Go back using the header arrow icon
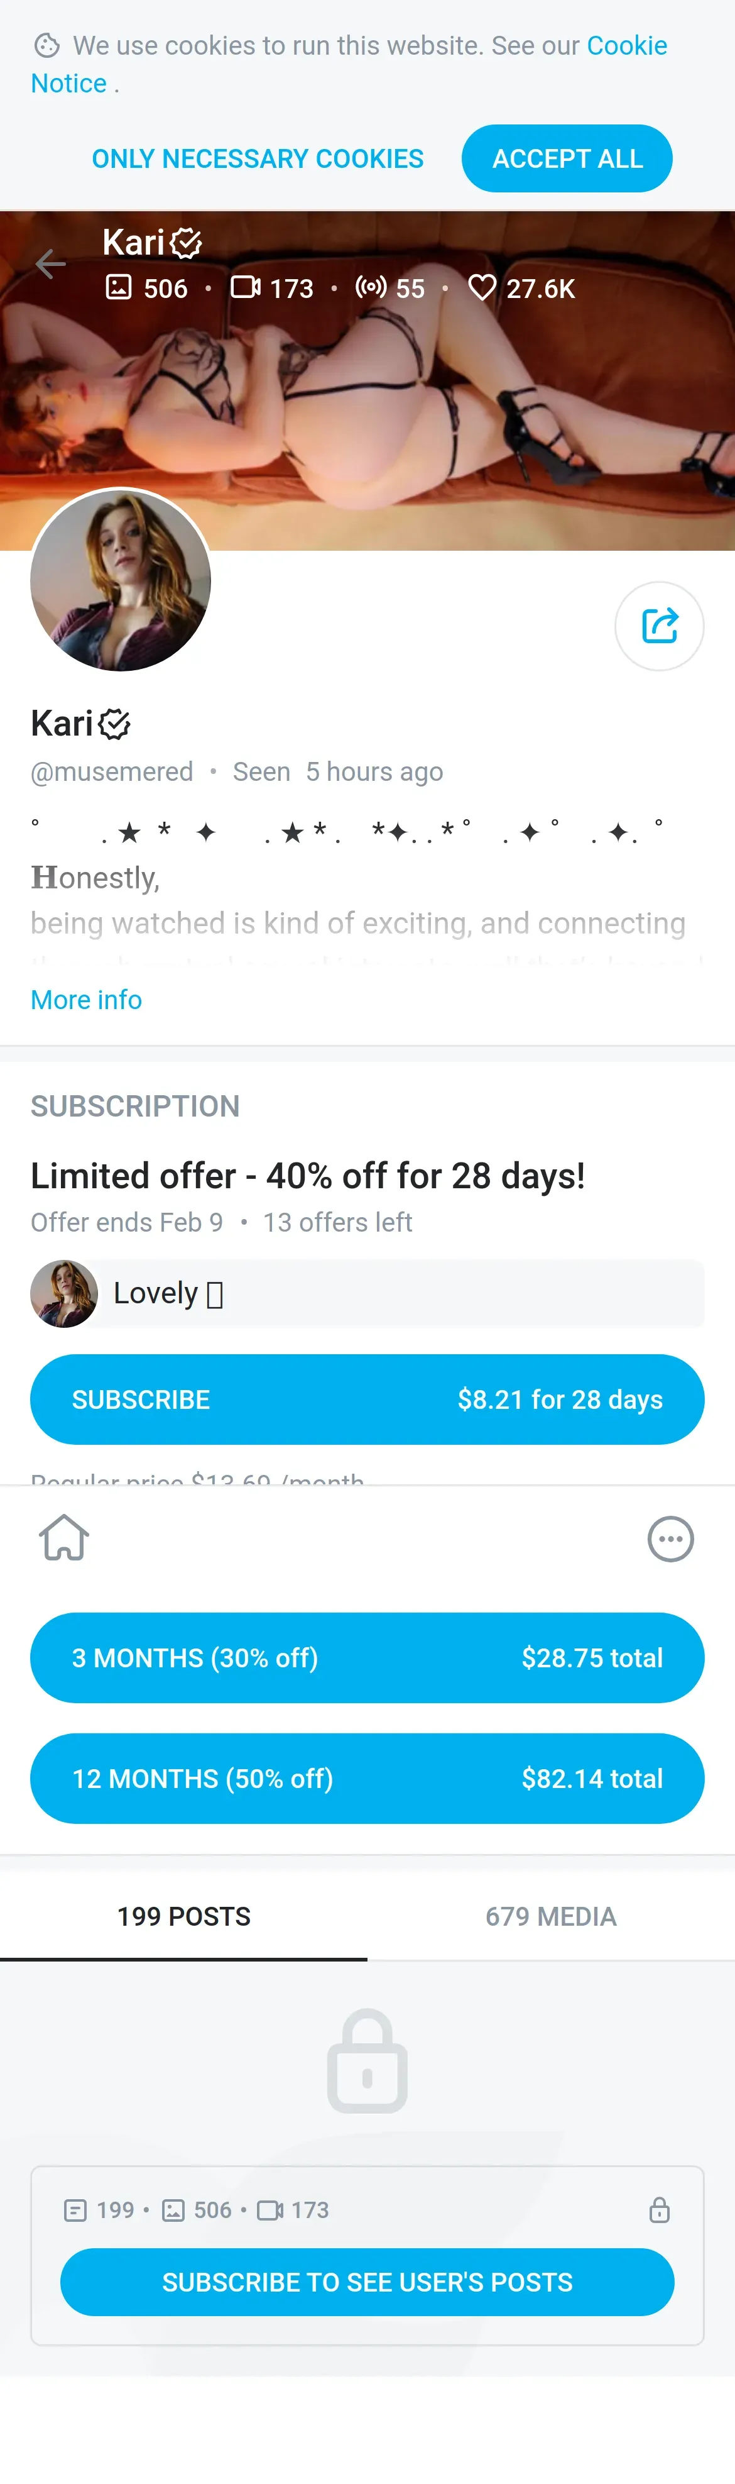The width and height of the screenshot is (735, 2484). (50, 263)
